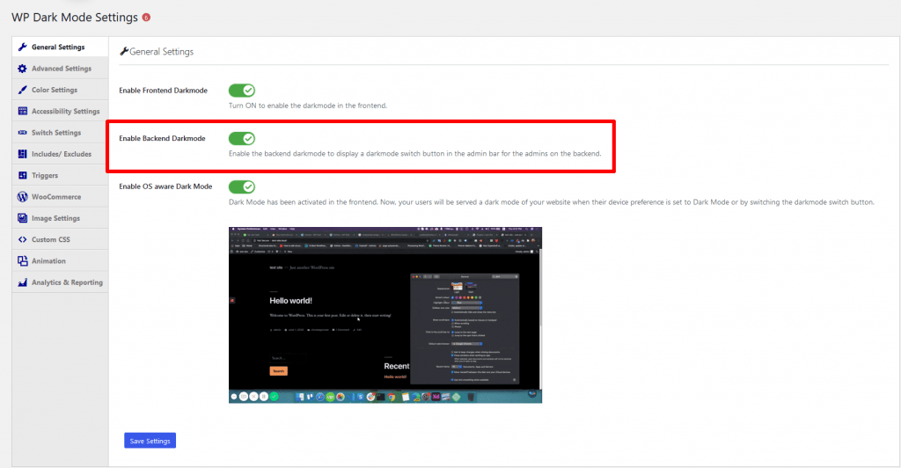This screenshot has height=468, width=901.
Task: Open the Animation tab
Action: [60, 260]
